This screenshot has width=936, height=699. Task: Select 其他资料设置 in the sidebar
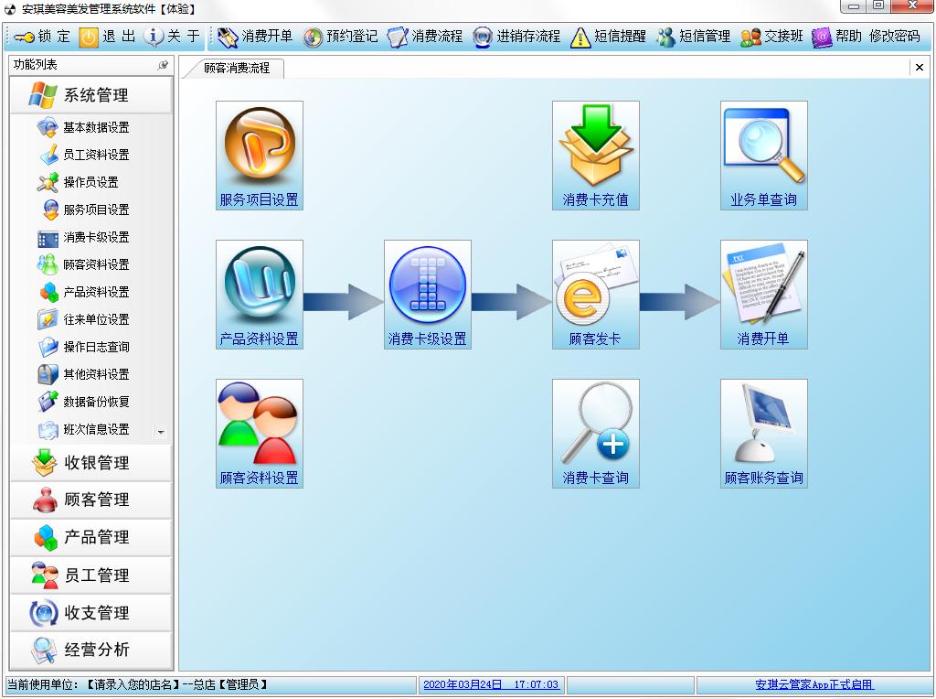pyautogui.click(x=83, y=374)
